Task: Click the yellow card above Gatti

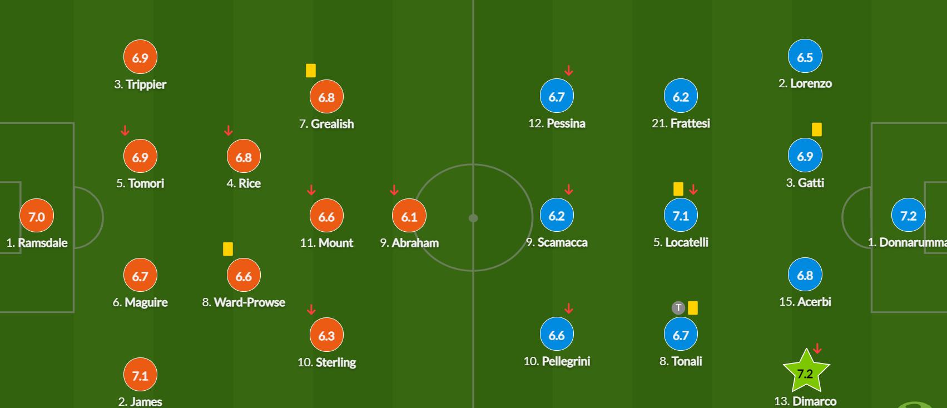Action: [816, 130]
